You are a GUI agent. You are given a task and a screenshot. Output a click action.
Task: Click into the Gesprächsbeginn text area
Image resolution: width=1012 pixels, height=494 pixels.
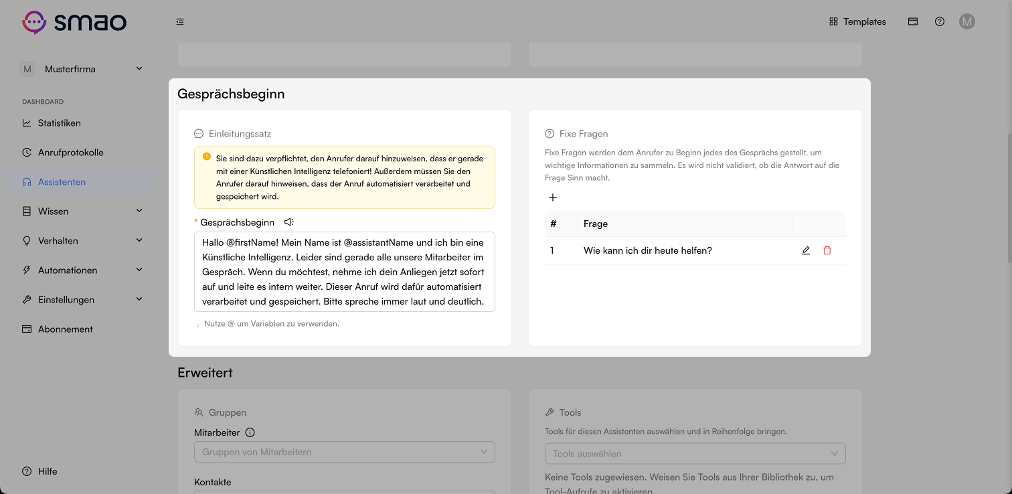(x=345, y=272)
